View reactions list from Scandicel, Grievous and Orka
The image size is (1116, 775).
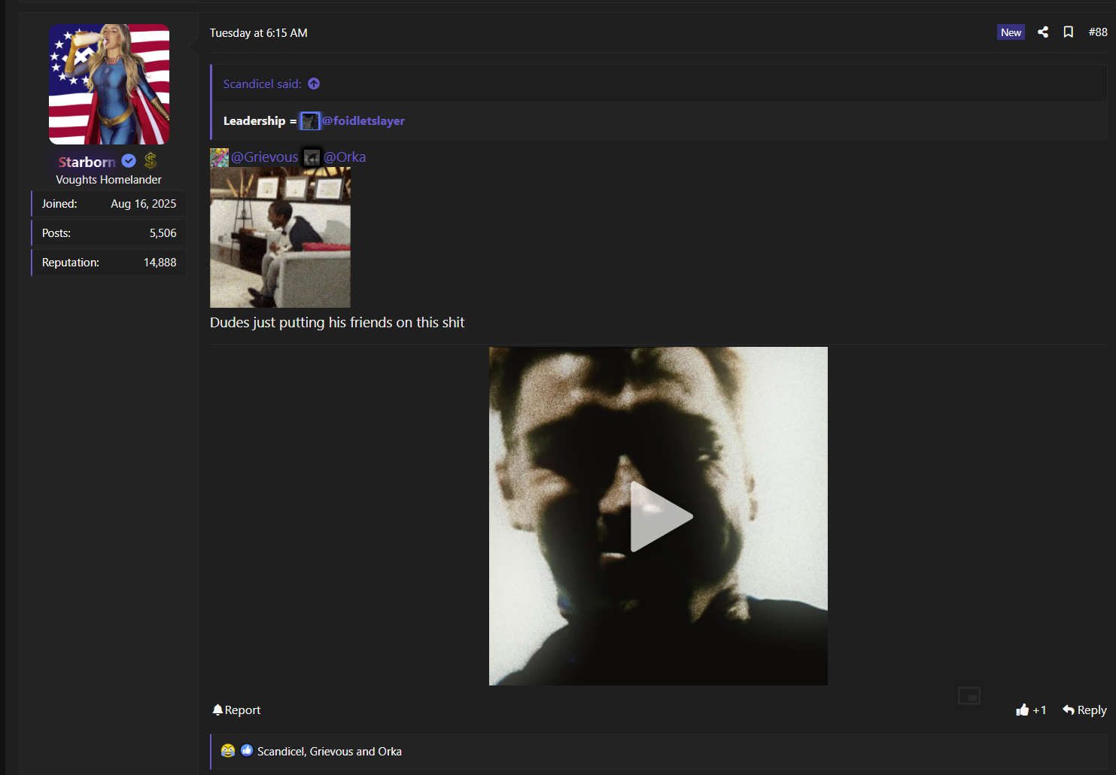click(329, 752)
